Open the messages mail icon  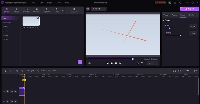point(175,2)
